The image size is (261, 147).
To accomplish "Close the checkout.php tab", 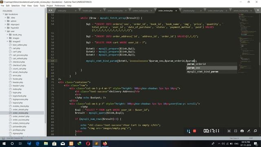I will click(x=201, y=11).
